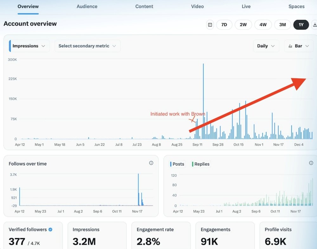This screenshot has width=317, height=249.
Task: Open the Impressions metric dropdown
Action: pyautogui.click(x=29, y=46)
